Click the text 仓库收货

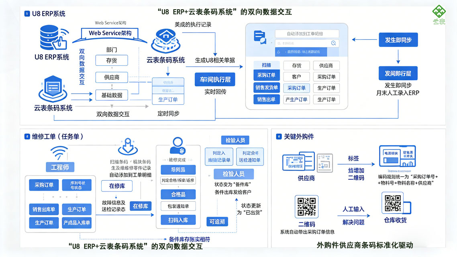coord(395,220)
